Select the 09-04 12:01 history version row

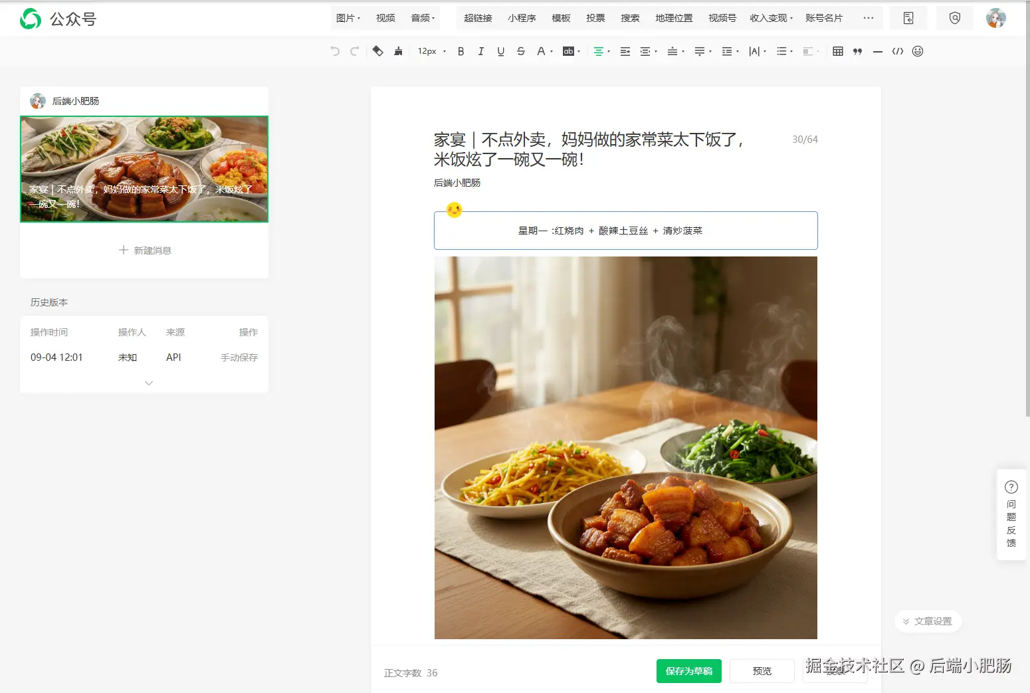coord(144,357)
